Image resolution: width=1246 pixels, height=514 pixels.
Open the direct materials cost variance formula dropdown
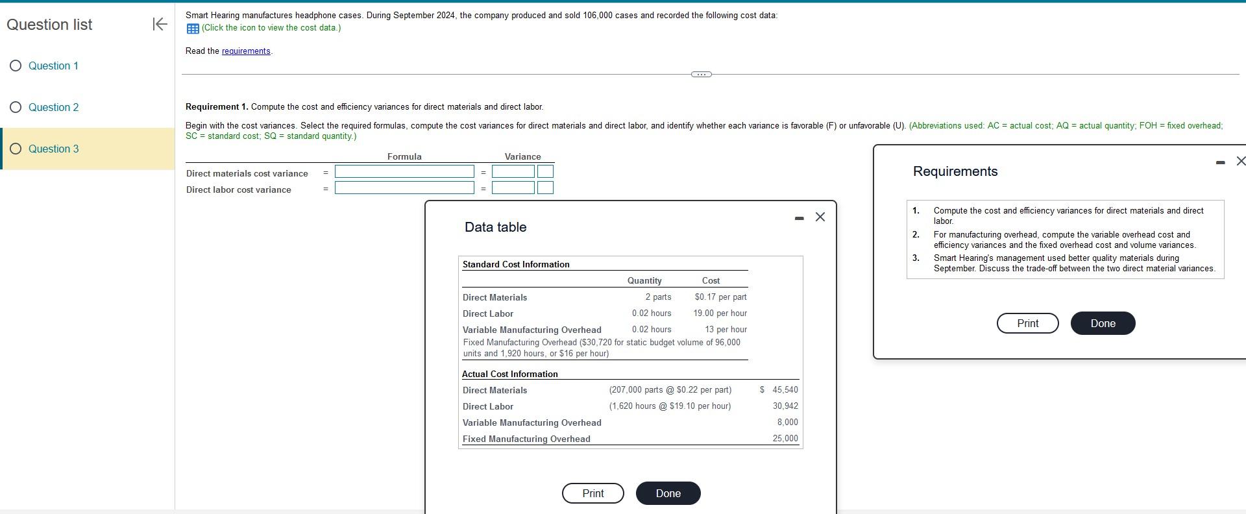(x=404, y=171)
